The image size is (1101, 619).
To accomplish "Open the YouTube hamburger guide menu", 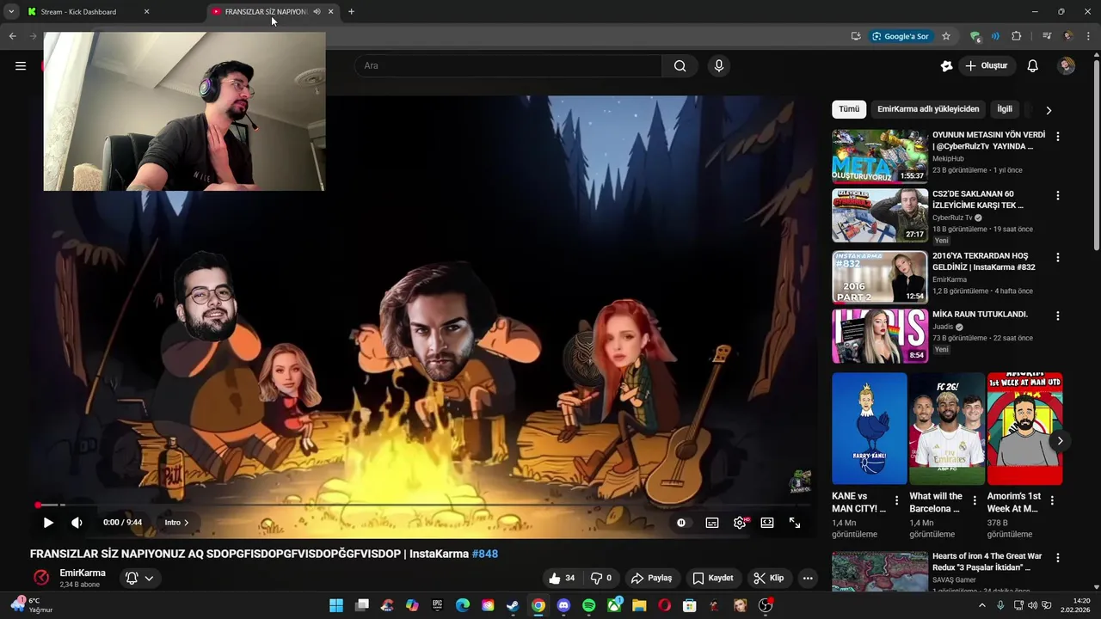I will (21, 65).
